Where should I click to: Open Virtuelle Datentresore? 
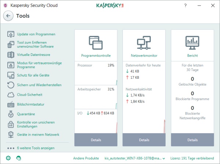point(33,55)
